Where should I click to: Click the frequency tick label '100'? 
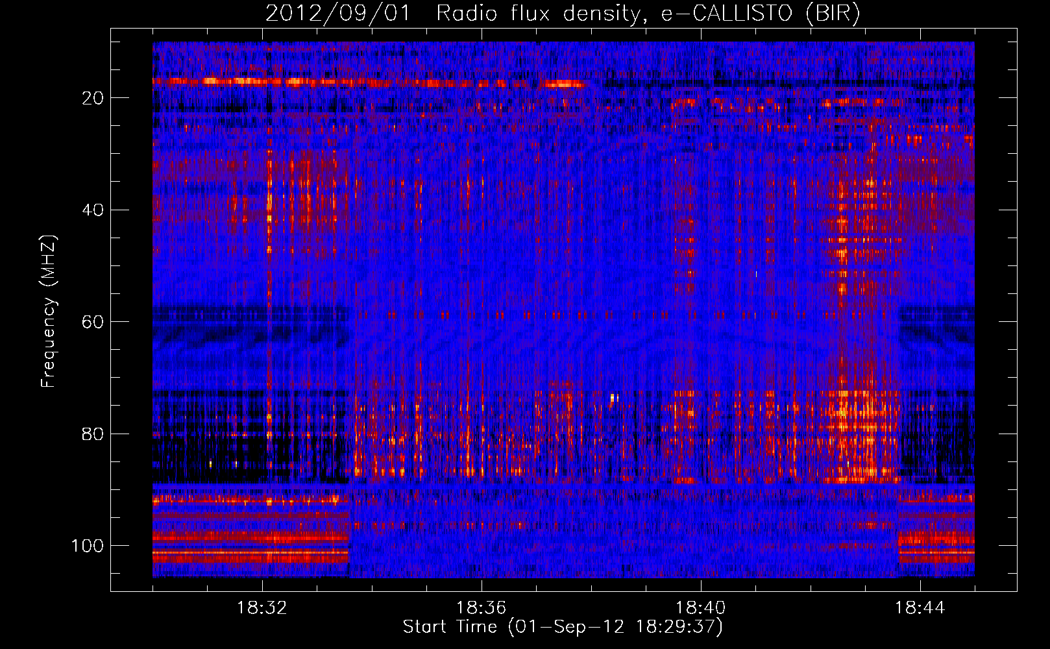[88, 546]
